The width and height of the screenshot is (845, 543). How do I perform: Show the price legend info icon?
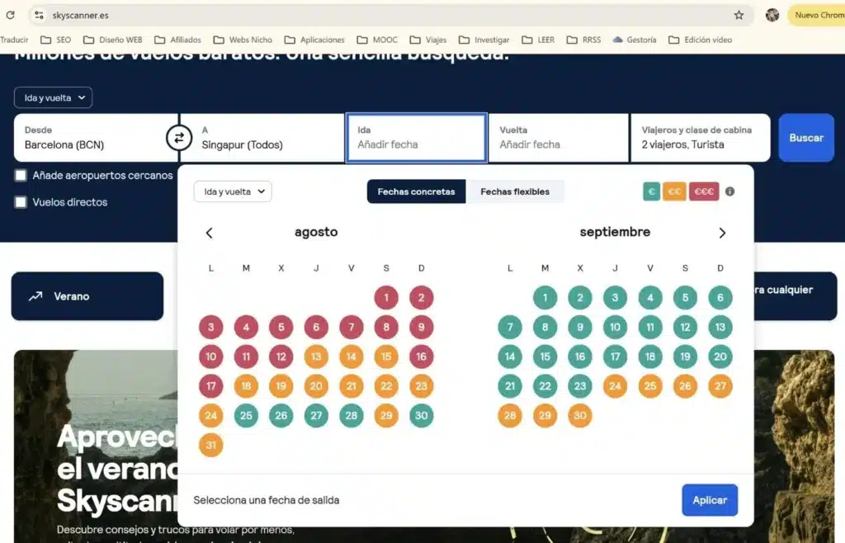tap(729, 191)
